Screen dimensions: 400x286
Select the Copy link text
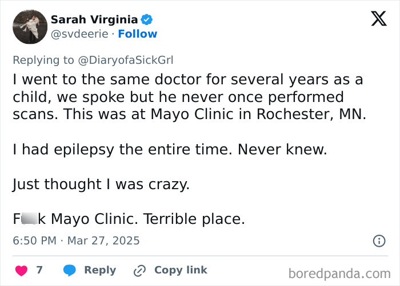tap(181, 270)
